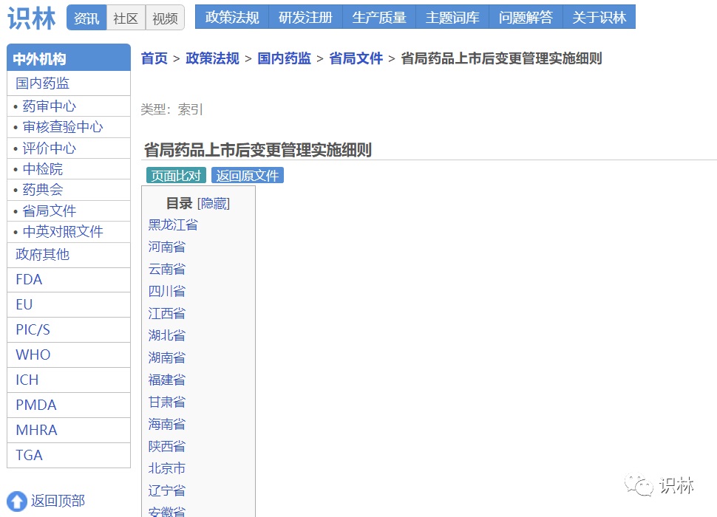This screenshot has height=517, width=717.
Task: Hide the 目录 table of contents
Action: [x=214, y=203]
